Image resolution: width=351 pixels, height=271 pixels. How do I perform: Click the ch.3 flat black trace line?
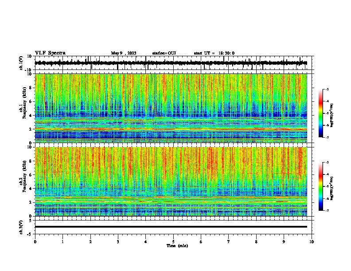[171, 227]
